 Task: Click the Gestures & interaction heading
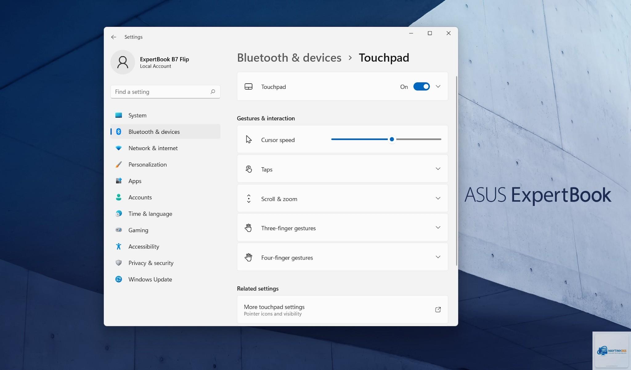click(x=266, y=118)
